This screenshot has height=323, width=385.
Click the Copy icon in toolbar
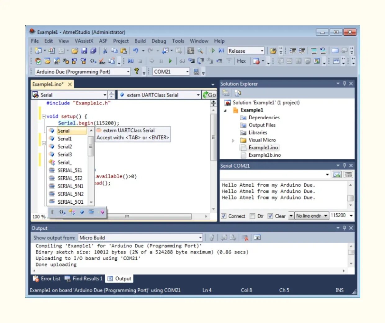[x=114, y=51]
